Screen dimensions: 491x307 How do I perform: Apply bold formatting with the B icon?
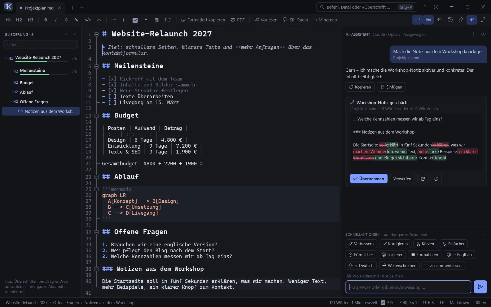[46, 20]
